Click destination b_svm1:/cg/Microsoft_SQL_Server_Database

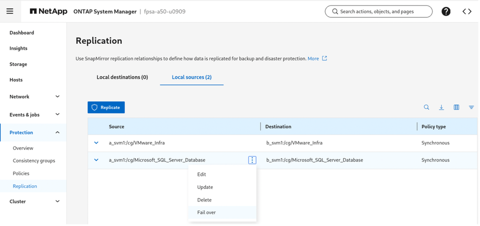(x=315, y=160)
